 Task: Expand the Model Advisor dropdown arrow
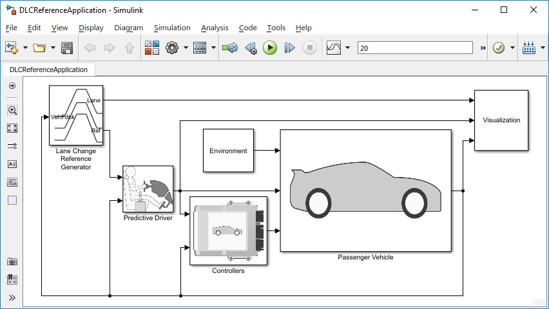click(512, 48)
